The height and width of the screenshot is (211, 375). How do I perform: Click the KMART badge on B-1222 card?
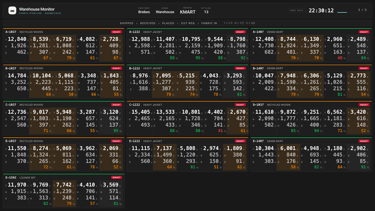(240, 68)
